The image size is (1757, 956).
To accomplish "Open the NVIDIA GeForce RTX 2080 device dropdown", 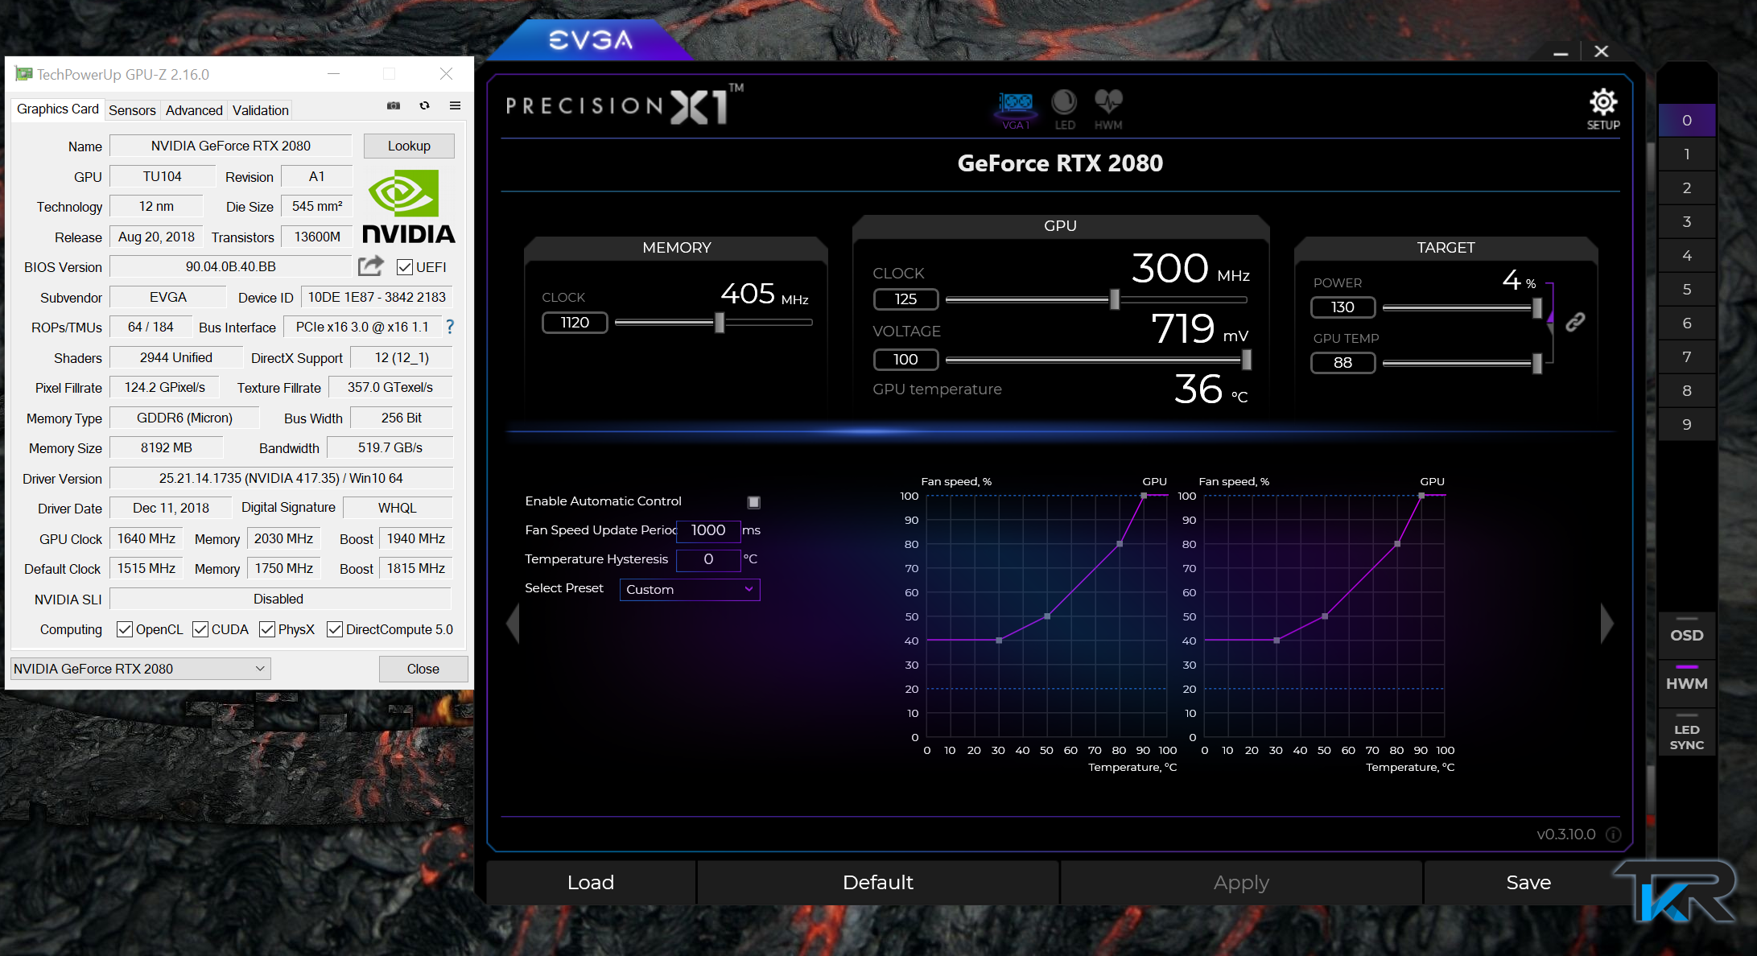I will click(x=140, y=669).
